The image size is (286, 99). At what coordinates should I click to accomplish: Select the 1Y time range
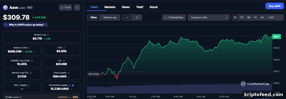(x=255, y=17)
